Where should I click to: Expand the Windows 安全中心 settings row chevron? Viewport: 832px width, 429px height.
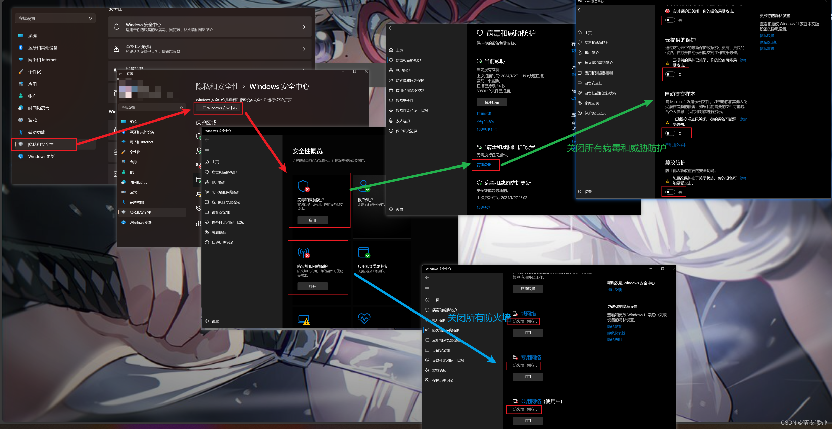click(x=304, y=27)
